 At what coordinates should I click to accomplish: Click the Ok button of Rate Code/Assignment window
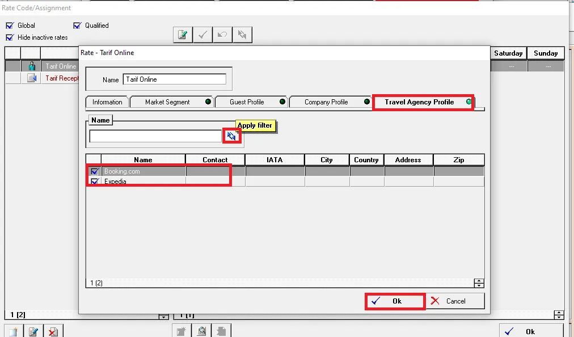pyautogui.click(x=531, y=331)
